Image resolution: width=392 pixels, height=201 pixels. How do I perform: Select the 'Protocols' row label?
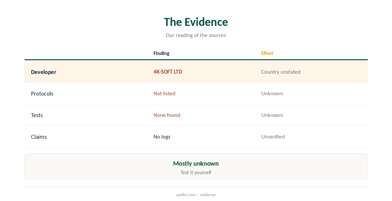(x=42, y=94)
